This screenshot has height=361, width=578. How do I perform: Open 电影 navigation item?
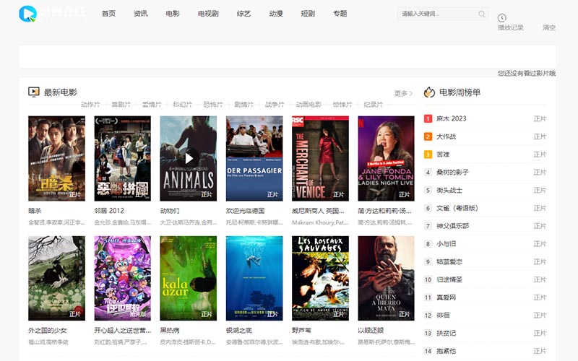pos(173,14)
